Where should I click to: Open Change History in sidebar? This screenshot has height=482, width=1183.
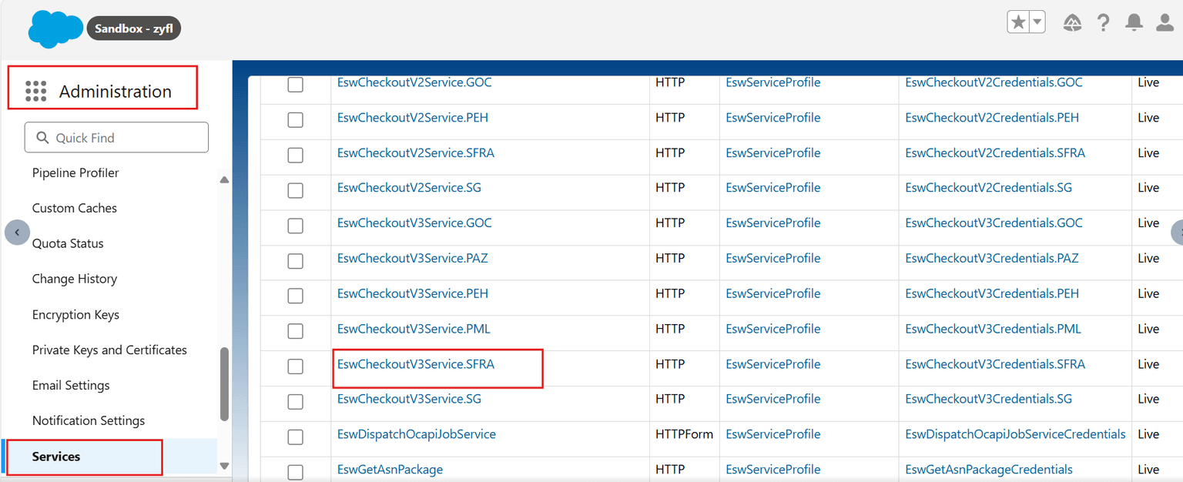pos(75,279)
